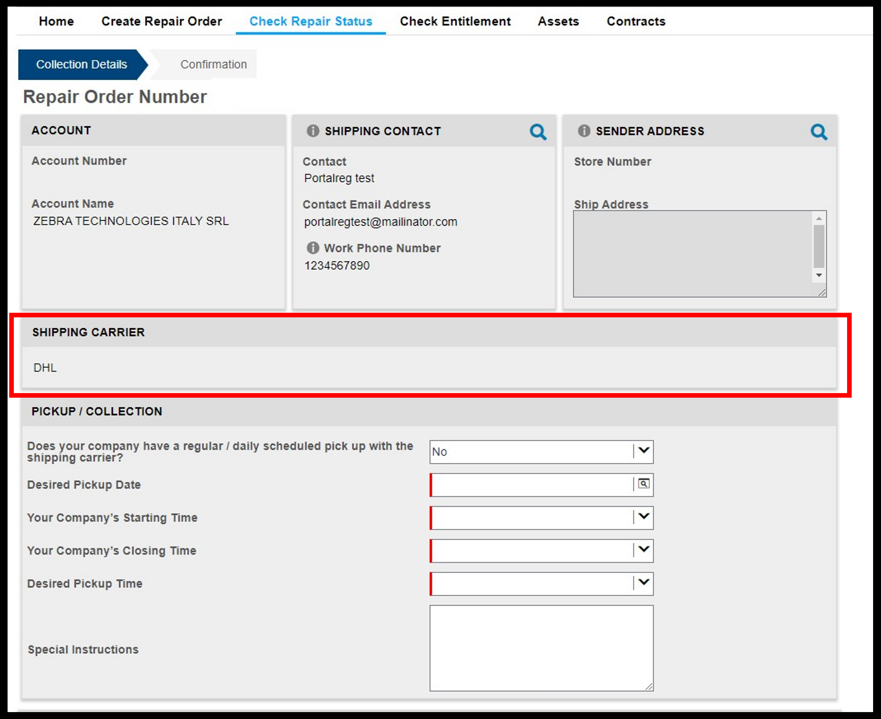Navigate to the Home tab
Viewport: 881px width, 719px height.
point(57,21)
